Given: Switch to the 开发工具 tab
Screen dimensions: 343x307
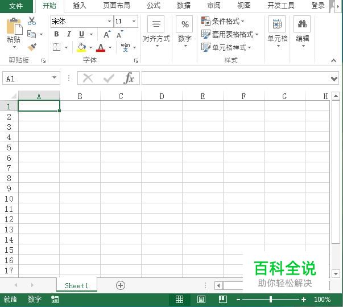Looking at the screenshot, I should pos(281,6).
